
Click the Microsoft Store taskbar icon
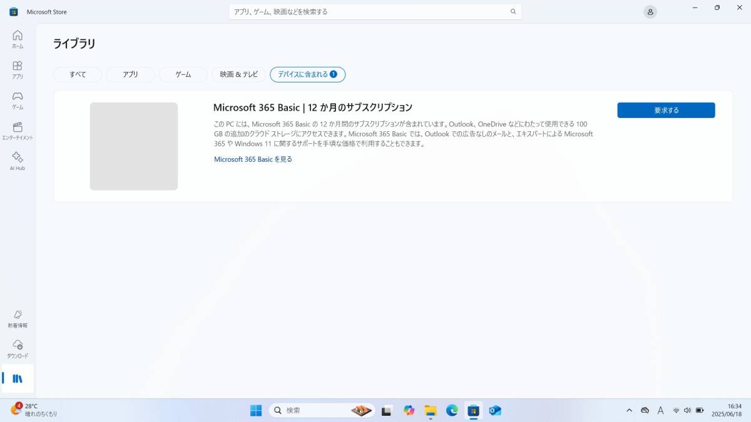click(x=474, y=410)
